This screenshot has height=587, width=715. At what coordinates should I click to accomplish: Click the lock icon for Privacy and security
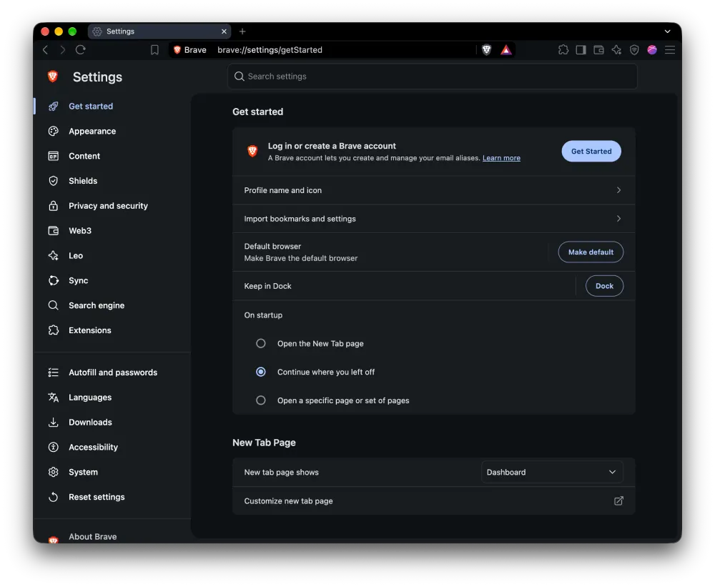click(x=54, y=206)
